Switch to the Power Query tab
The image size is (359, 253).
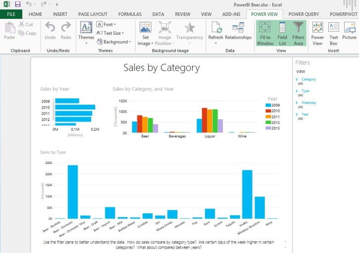304,14
